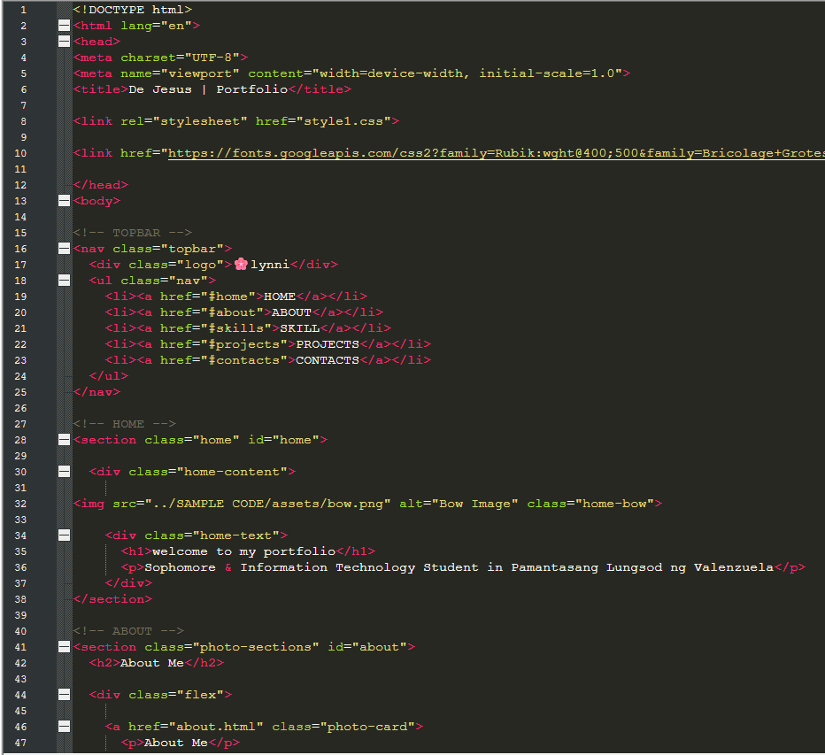Click the pink ampersand on line 36

coord(228,567)
